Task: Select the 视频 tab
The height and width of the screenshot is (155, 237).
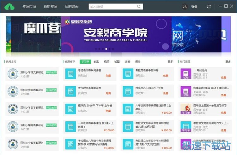Action: 106,62
